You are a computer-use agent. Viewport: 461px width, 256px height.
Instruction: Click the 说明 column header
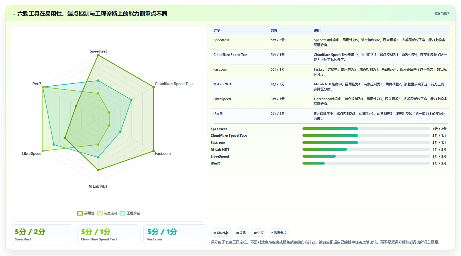(x=317, y=31)
